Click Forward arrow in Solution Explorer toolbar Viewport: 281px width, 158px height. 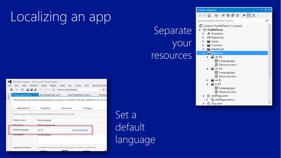click(204, 15)
